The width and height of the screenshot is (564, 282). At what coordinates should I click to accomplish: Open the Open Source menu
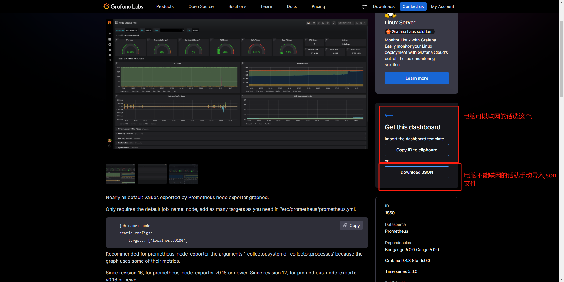[x=201, y=6]
